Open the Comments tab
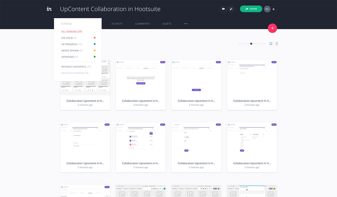The height and width of the screenshot is (197, 337). (x=142, y=24)
